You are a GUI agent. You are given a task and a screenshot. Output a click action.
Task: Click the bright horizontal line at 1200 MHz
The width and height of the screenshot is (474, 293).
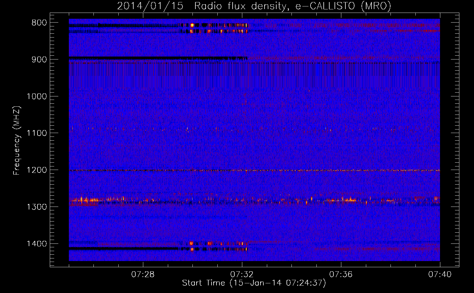[x=254, y=170]
